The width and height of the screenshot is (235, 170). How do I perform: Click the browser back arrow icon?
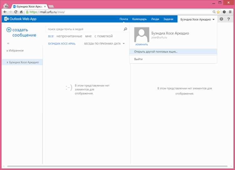tap(5, 12)
